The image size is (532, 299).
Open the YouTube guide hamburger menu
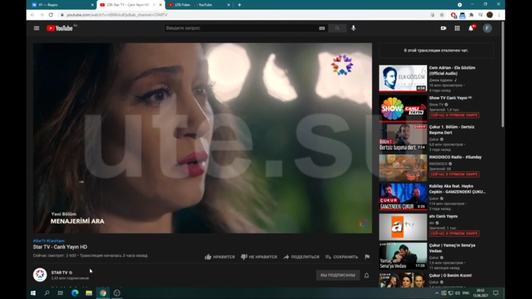pyautogui.click(x=36, y=28)
